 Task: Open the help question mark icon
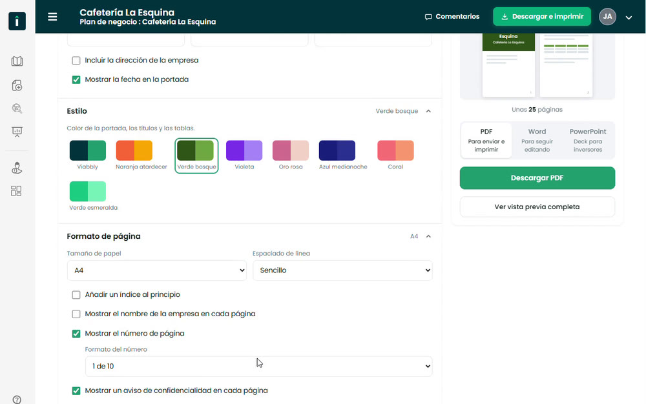click(17, 399)
